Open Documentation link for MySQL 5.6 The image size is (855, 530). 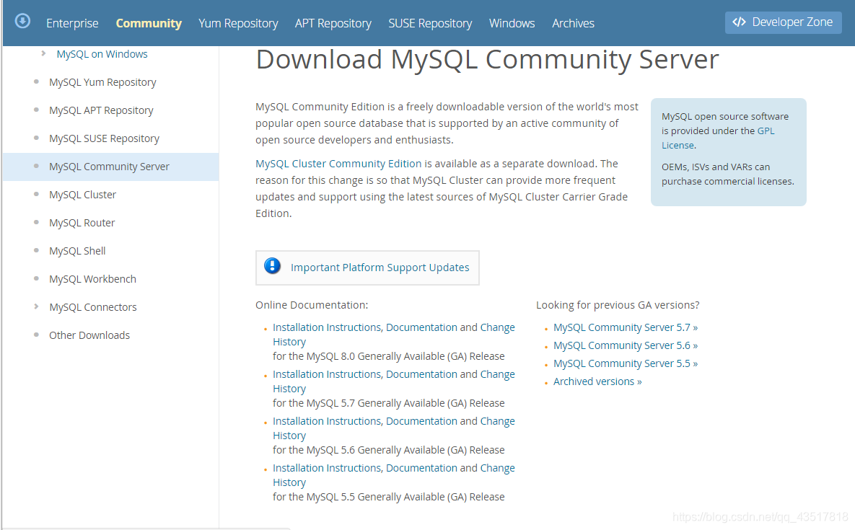click(x=421, y=421)
